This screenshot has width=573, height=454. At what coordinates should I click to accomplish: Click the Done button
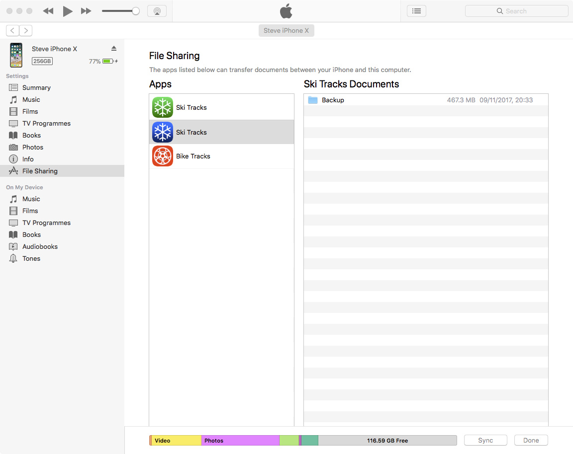531,440
